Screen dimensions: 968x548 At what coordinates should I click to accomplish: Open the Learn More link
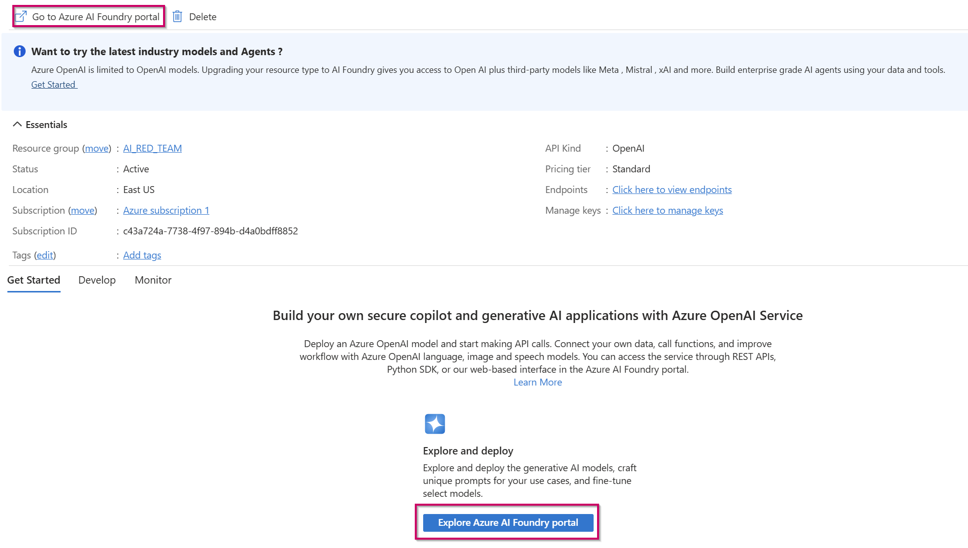[537, 382]
